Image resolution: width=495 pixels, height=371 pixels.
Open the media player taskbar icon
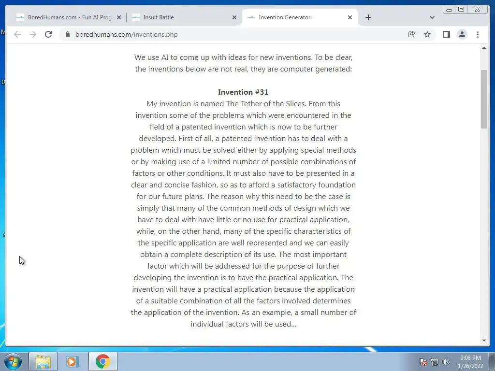tap(72, 361)
